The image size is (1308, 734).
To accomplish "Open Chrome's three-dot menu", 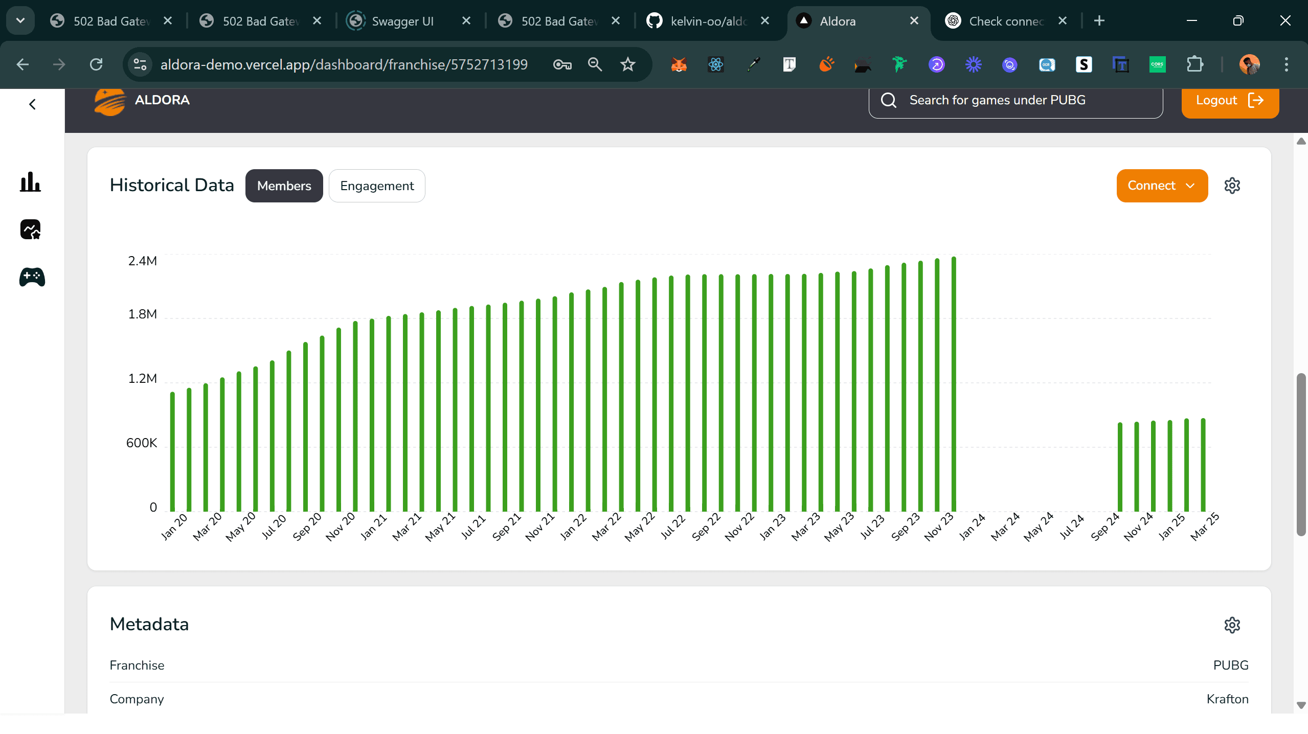I will (x=1286, y=64).
